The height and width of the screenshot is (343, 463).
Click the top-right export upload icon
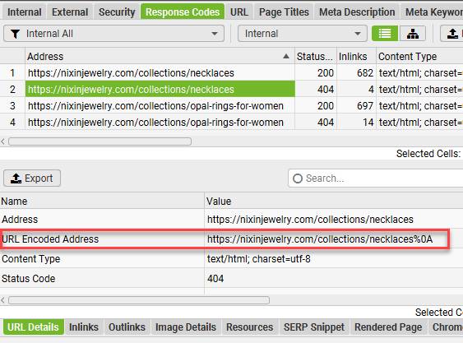pyautogui.click(x=452, y=34)
